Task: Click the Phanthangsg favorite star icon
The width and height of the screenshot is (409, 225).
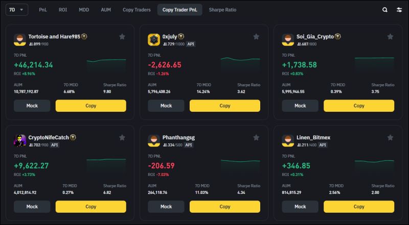Action: pyautogui.click(x=256, y=138)
